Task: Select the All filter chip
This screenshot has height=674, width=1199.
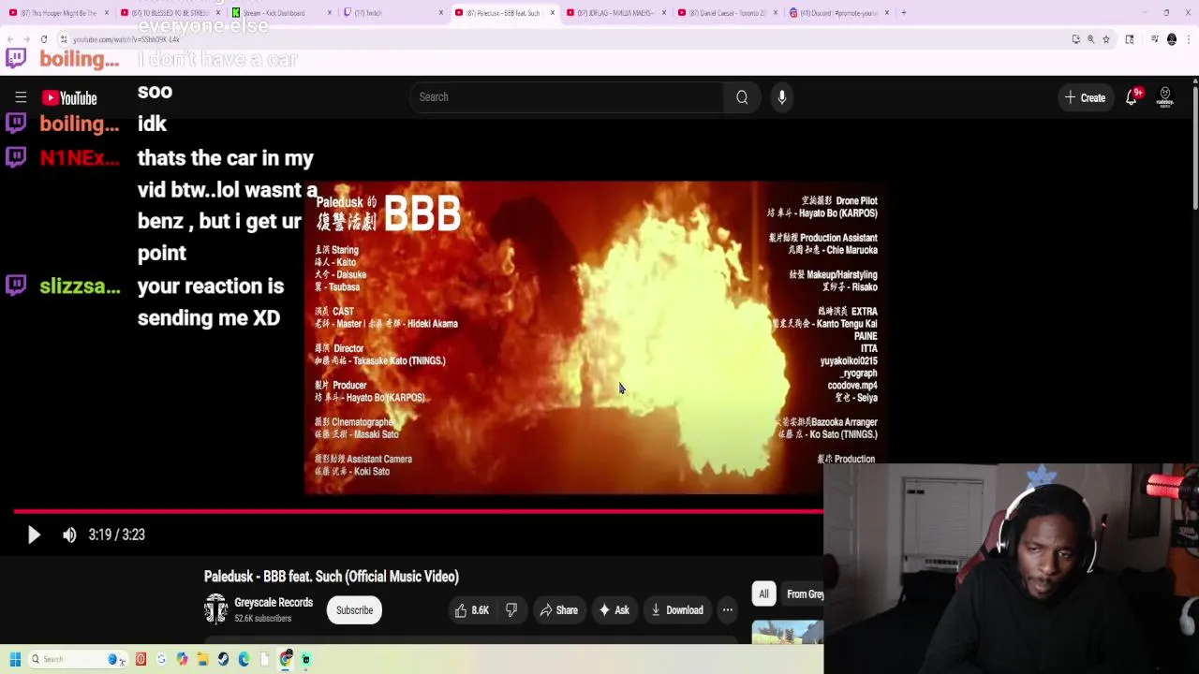Action: pyautogui.click(x=763, y=594)
